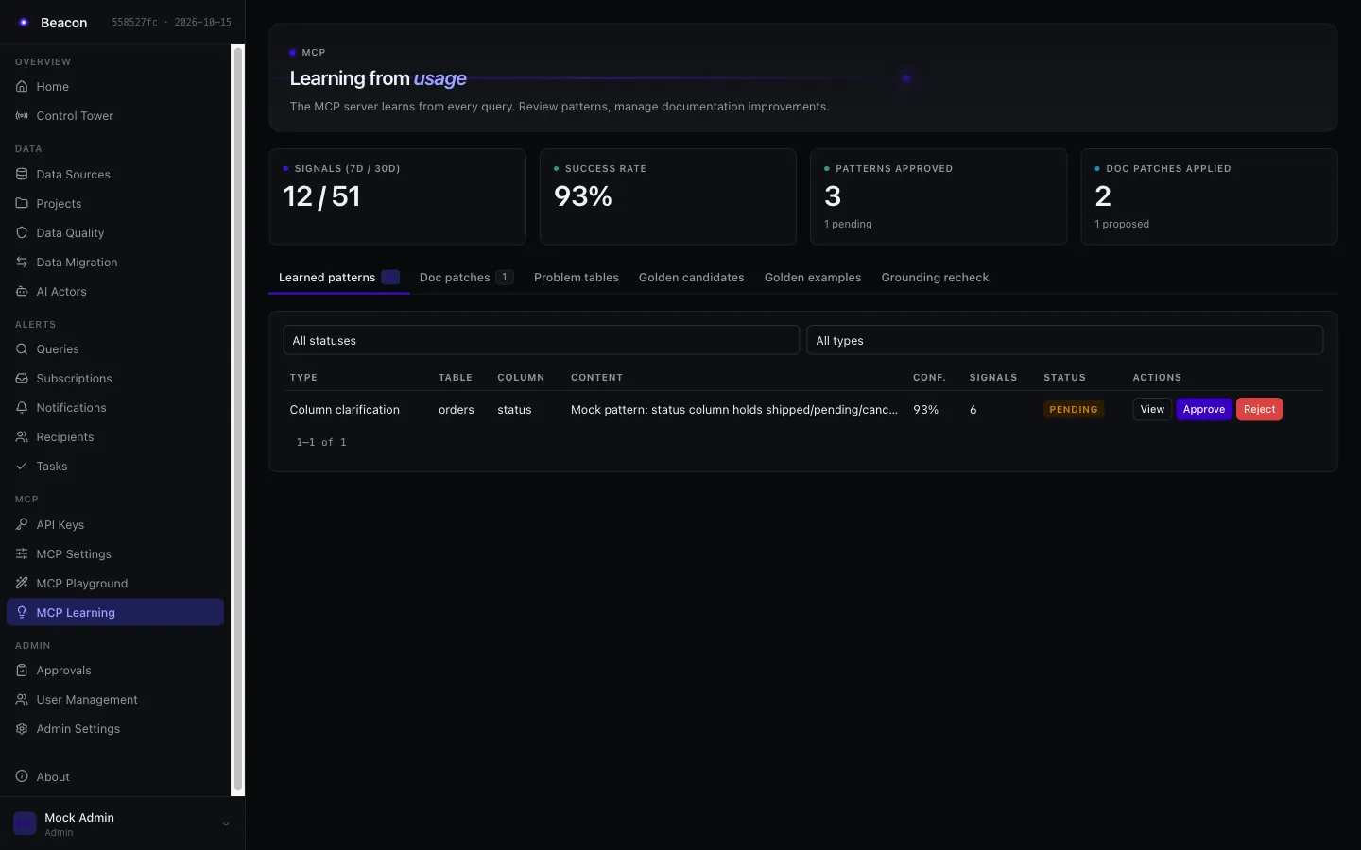Open the Golden examples tab
The image size is (1361, 850).
tap(813, 277)
